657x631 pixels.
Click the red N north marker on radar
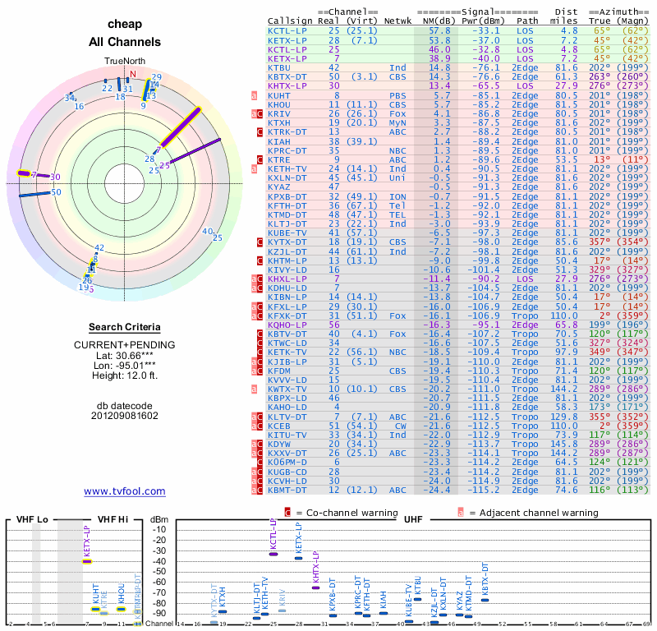pyautogui.click(x=133, y=74)
